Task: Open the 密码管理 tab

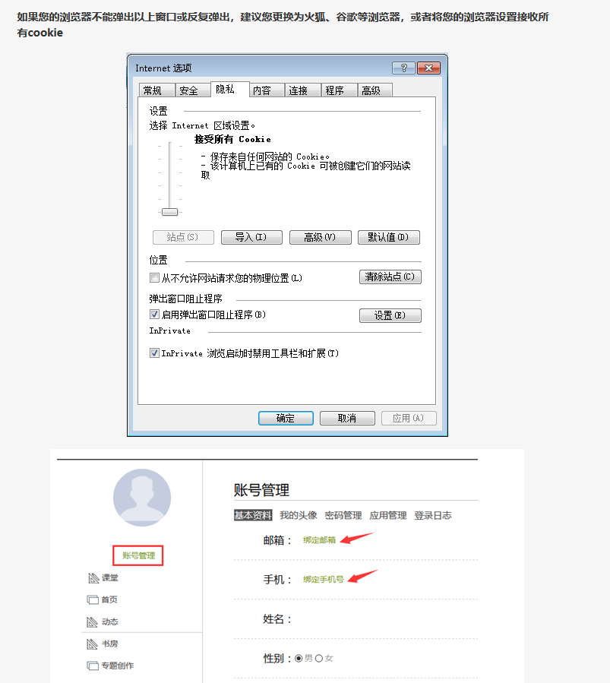Action: (x=343, y=515)
